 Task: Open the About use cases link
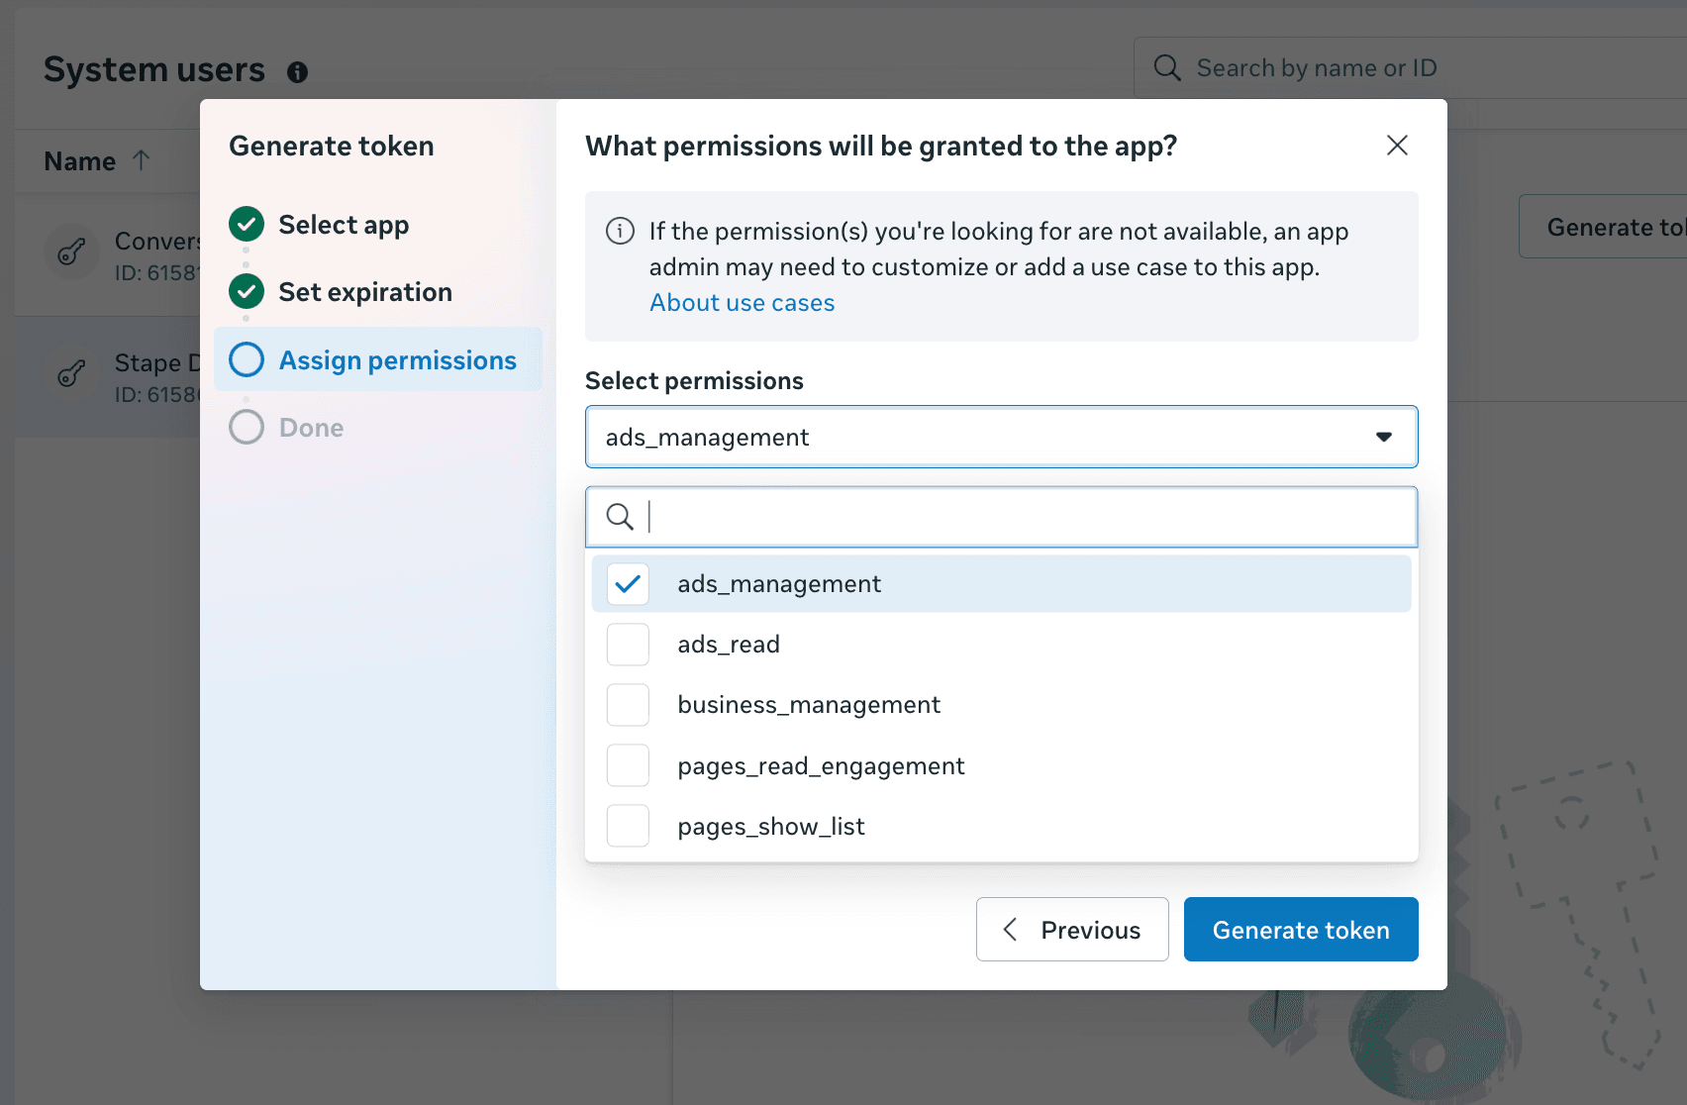click(742, 302)
